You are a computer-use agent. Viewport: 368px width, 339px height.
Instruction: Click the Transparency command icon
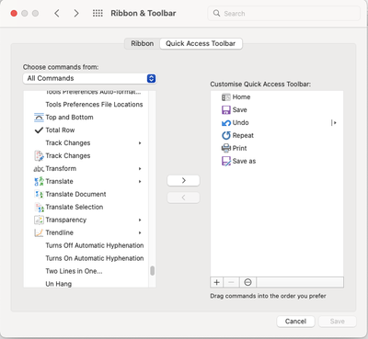coord(39,220)
